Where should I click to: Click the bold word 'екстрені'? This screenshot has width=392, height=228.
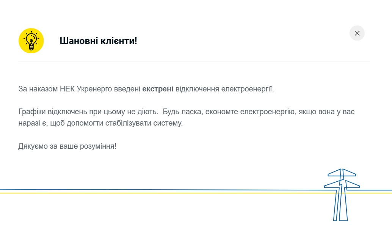pos(158,89)
